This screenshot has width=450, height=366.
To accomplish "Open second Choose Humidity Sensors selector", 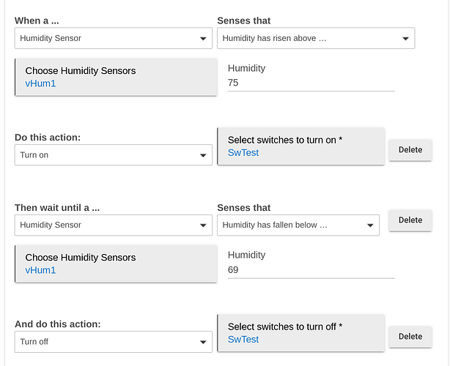I will [x=116, y=264].
